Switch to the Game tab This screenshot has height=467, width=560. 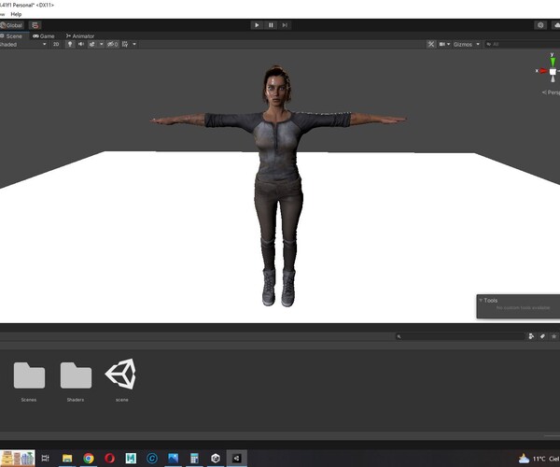coord(44,36)
